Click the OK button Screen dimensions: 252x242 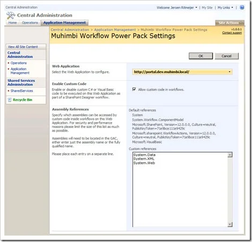click(201, 56)
